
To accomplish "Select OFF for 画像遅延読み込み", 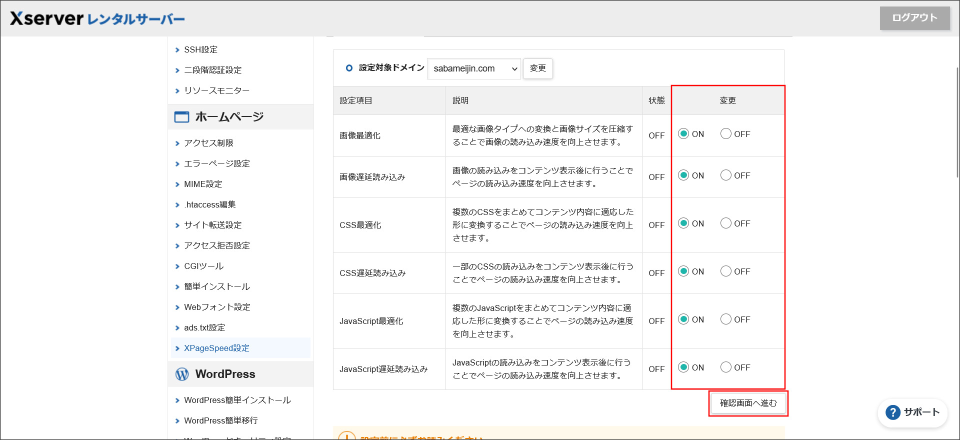I will pos(726,175).
